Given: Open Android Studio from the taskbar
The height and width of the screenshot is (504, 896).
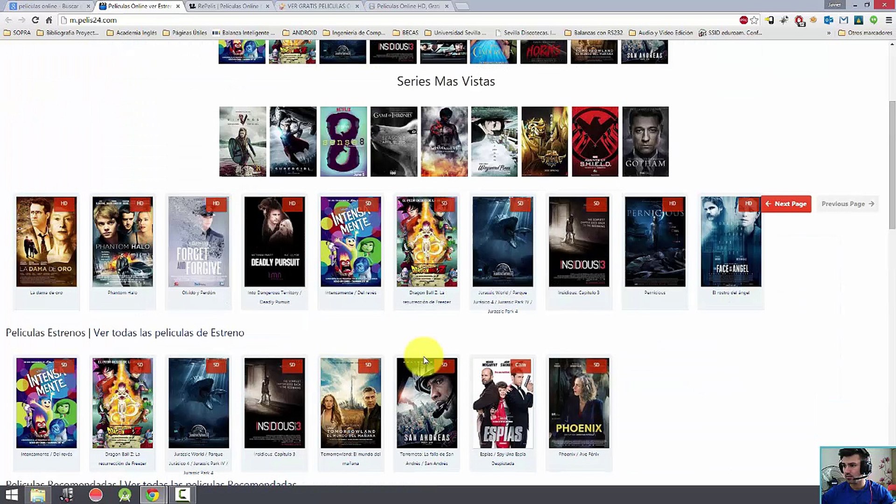Looking at the screenshot, I should 125,495.
